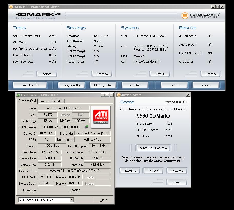Viewport: 234px width, 210px height.
Task: Click the Memory Type GDDR3 field
Action: [50, 158]
